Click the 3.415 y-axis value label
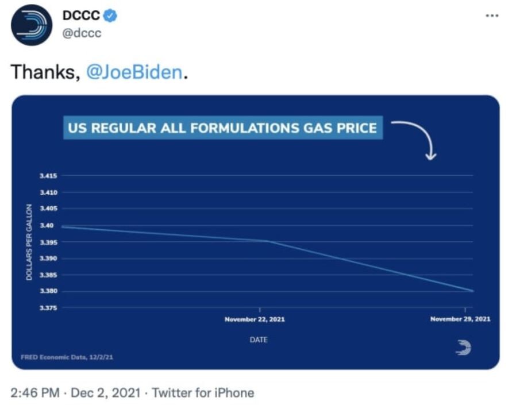Viewport: 512px width, 405px height. click(48, 175)
